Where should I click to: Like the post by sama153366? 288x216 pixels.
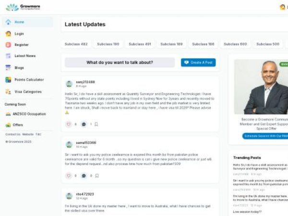coord(69,176)
